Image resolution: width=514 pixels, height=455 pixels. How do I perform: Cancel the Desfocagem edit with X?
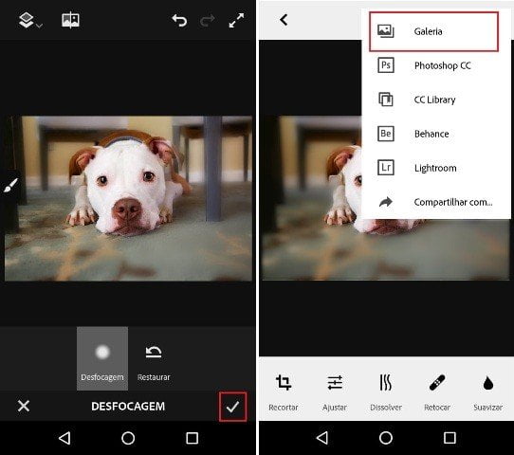[24, 406]
